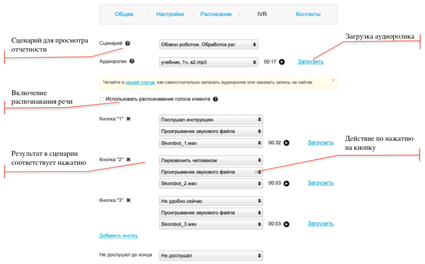The height and width of the screenshot is (264, 425).
Task: Switch to the Расписание tab
Action: pyautogui.click(x=216, y=15)
